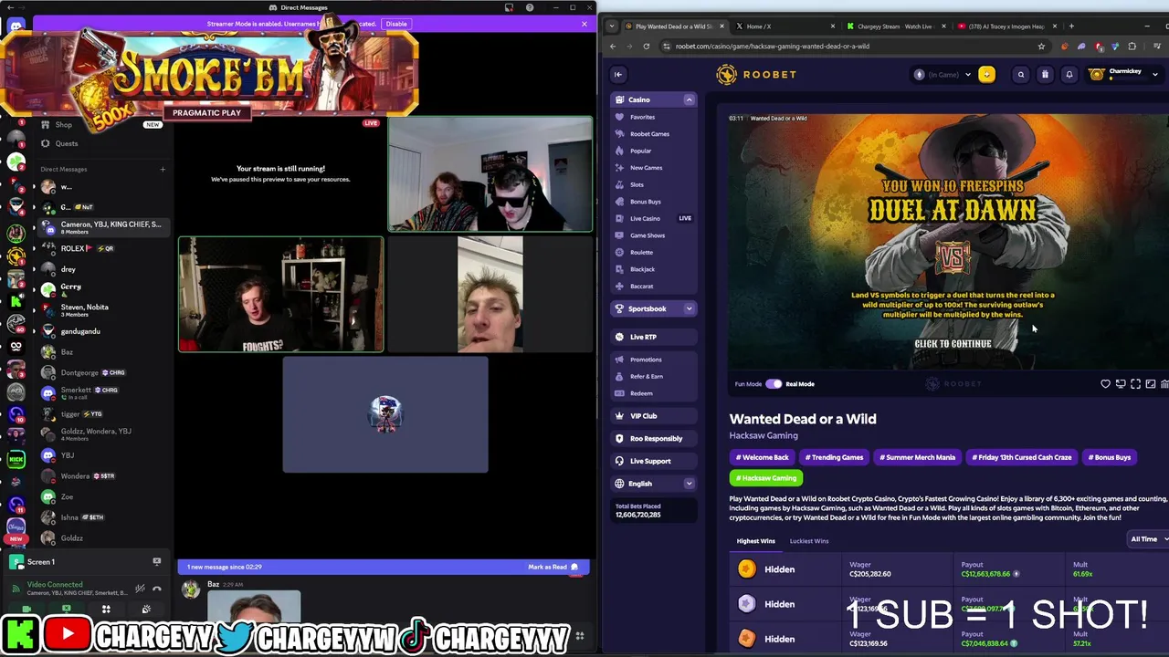
Task: Open the All Time filter dropdown
Action: point(1149,539)
